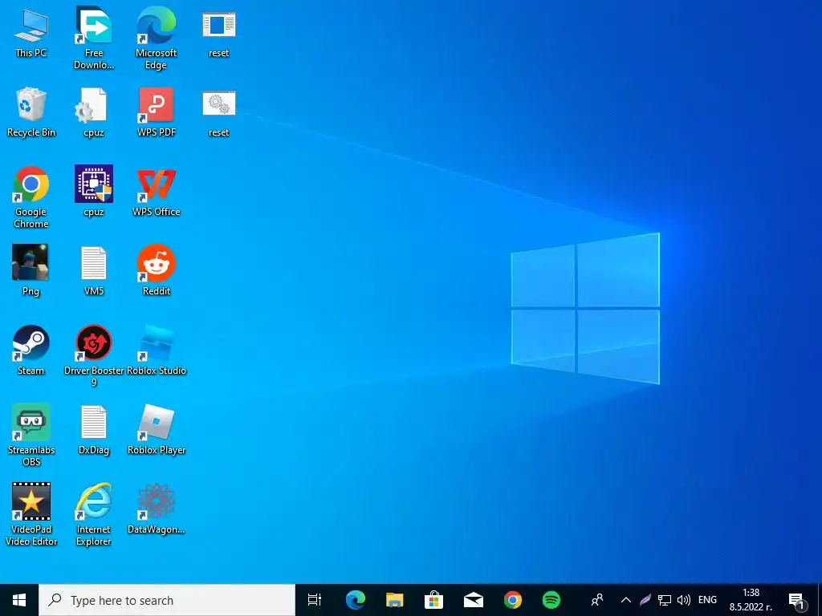Open the Windows Start menu
The height and width of the screenshot is (616, 822).
tap(19, 600)
